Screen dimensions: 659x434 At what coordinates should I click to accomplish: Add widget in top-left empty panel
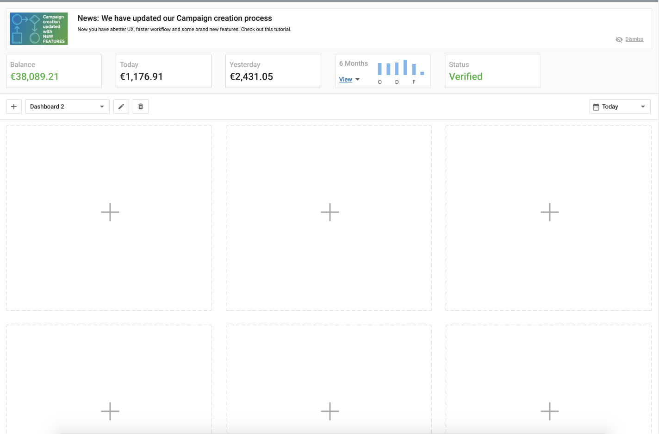point(110,212)
